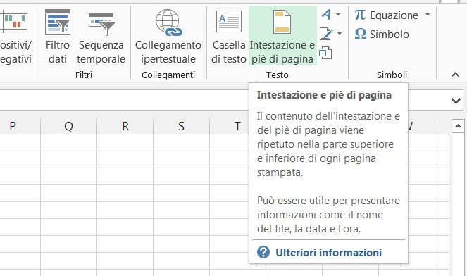Image resolution: width=467 pixels, height=276 pixels.
Task: Collapse the ribbon with the chevron
Action: tap(455, 75)
